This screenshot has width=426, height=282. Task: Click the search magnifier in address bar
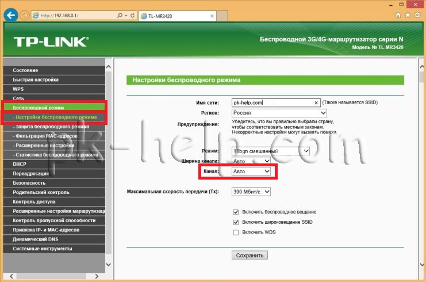click(120, 16)
